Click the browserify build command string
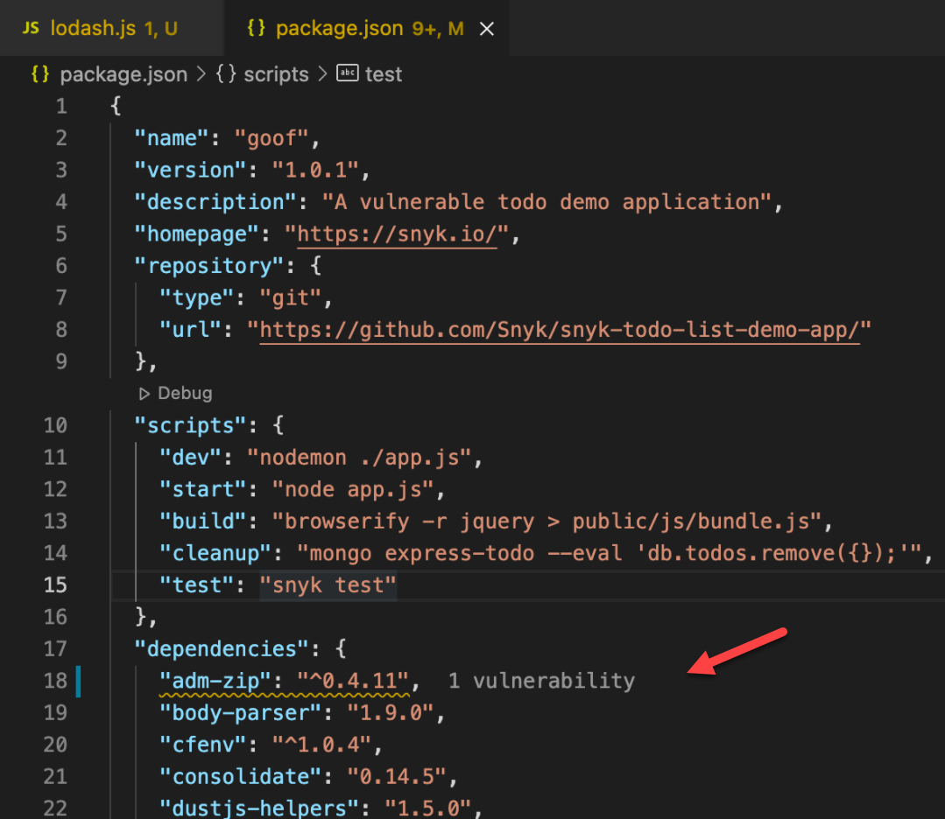The height and width of the screenshot is (819, 945). pyautogui.click(x=547, y=521)
